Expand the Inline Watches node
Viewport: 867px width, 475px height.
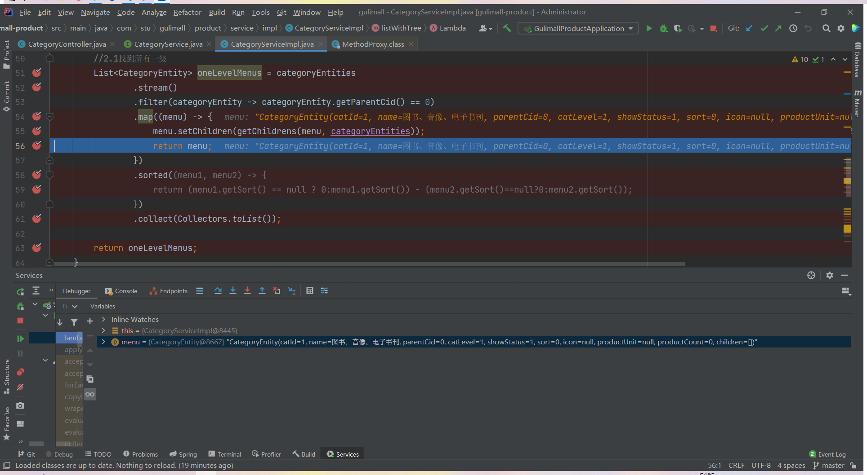pyautogui.click(x=103, y=319)
